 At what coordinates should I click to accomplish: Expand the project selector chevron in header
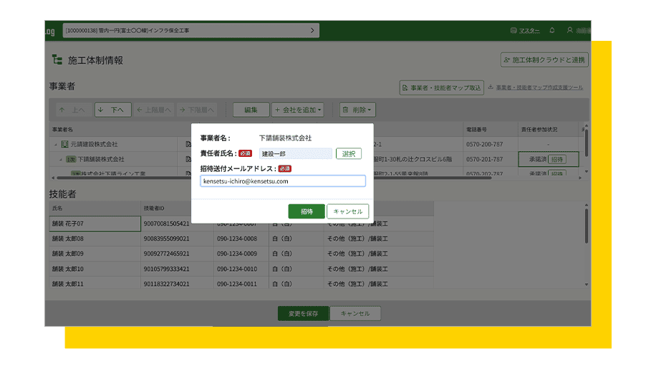(312, 31)
